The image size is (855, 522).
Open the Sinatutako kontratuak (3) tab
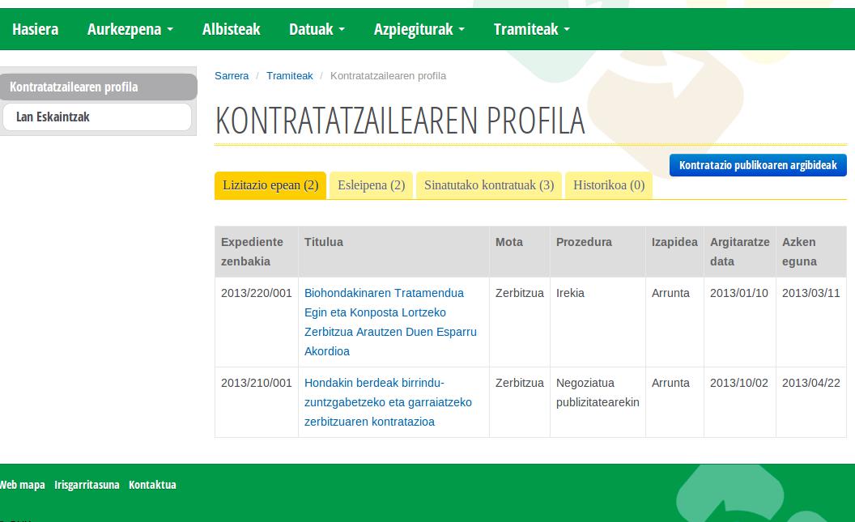(x=489, y=185)
